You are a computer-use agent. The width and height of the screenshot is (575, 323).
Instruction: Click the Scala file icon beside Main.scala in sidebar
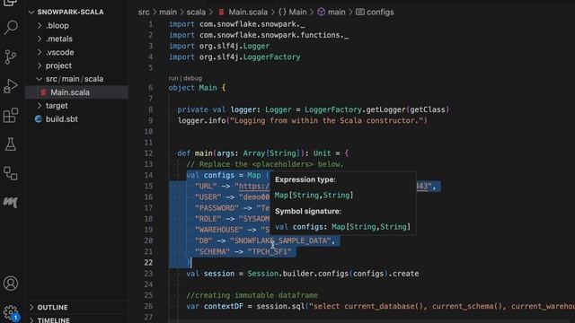pyautogui.click(x=43, y=92)
